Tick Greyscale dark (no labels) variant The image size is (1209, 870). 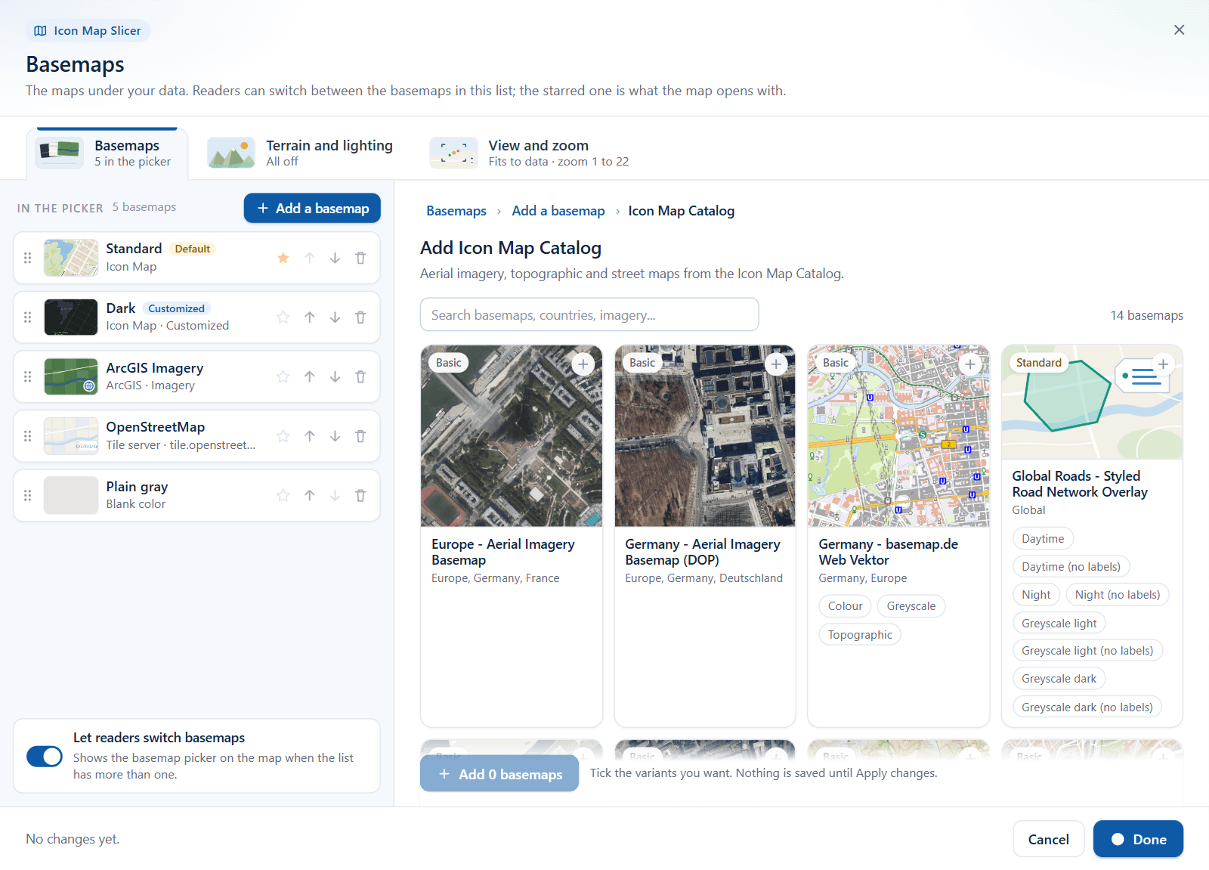coord(1087,707)
